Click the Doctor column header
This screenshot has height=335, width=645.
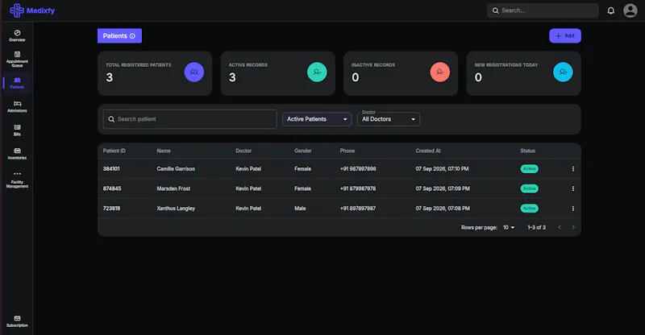click(x=243, y=151)
